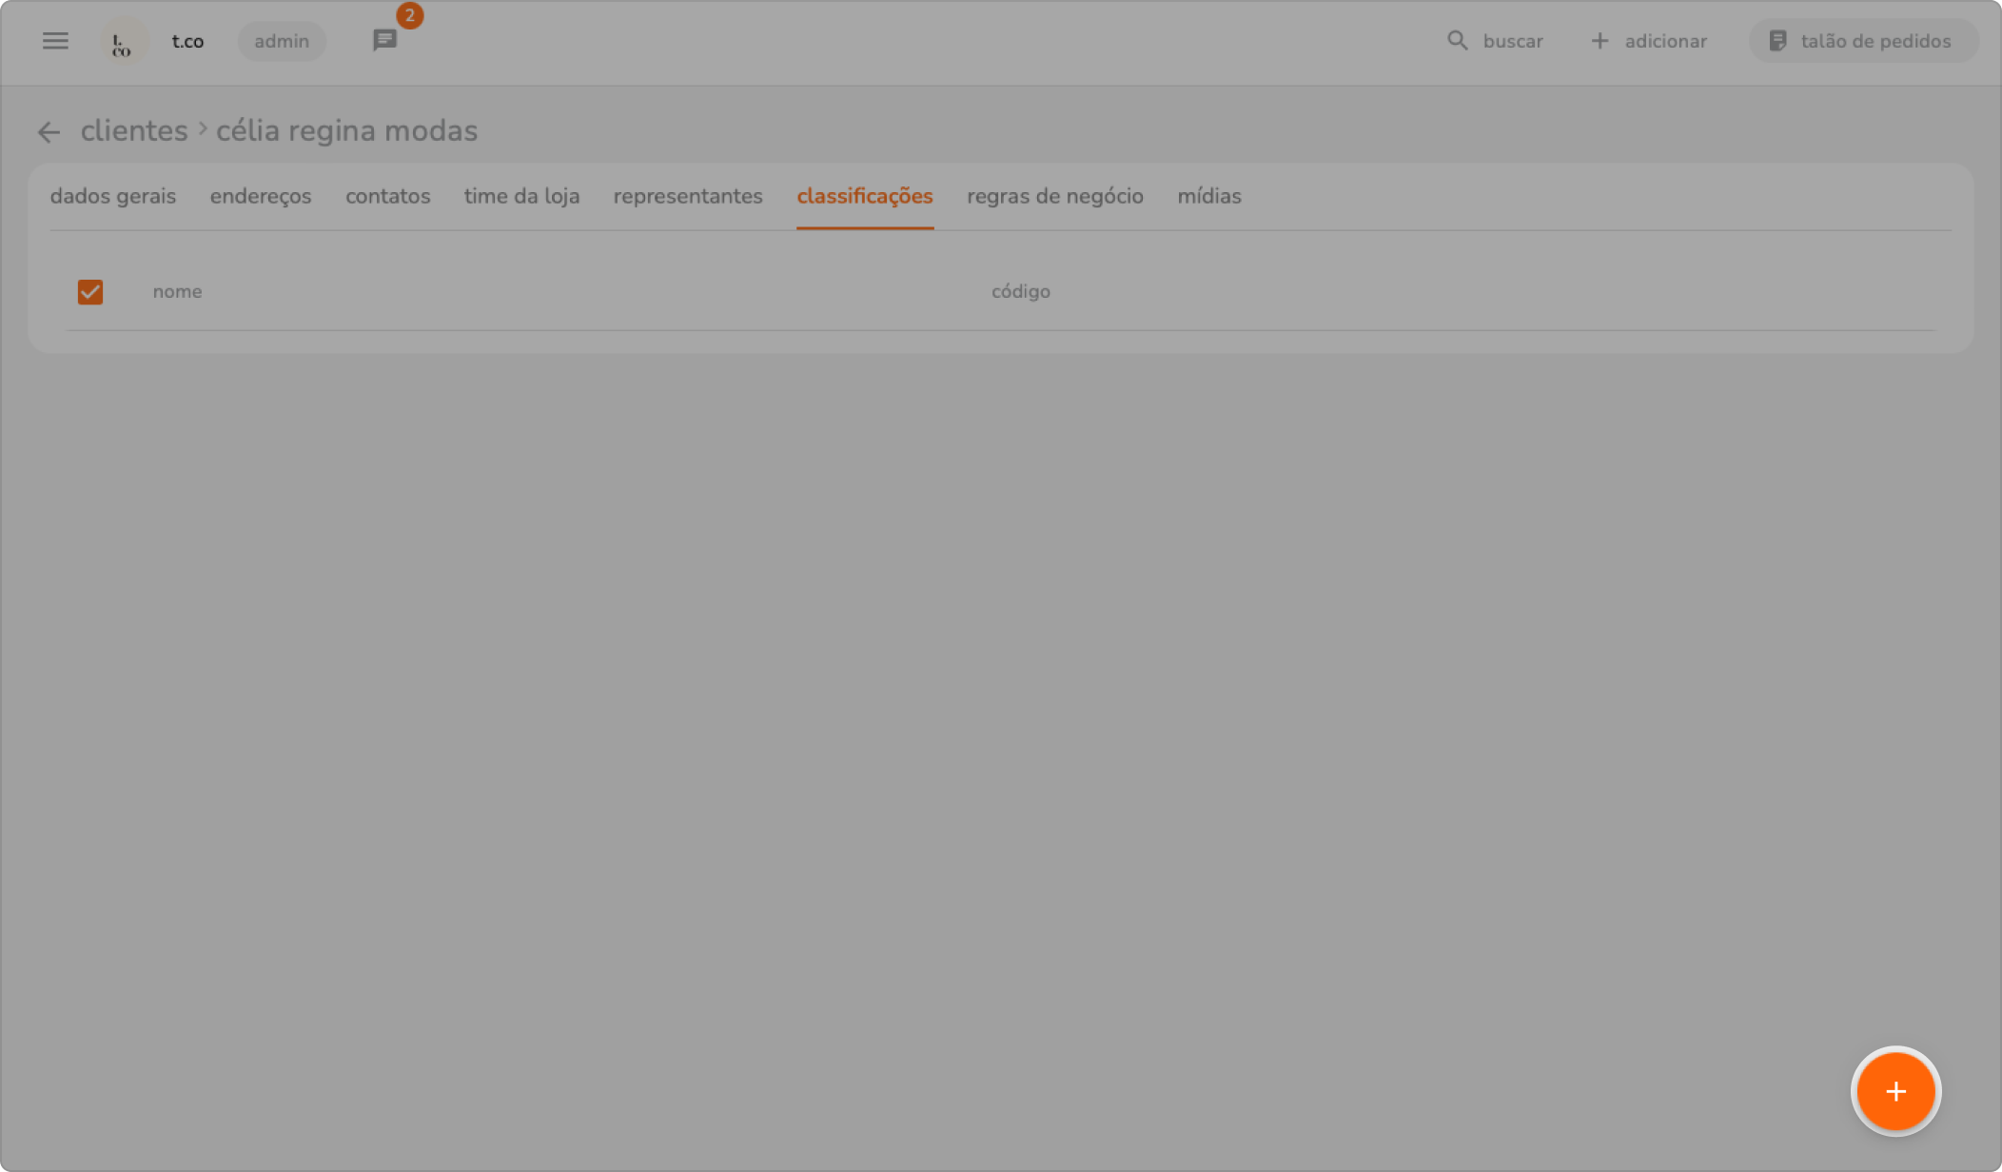Viewport: 2002px width, 1172px height.
Task: Click the search magnifier icon
Action: 1457,41
